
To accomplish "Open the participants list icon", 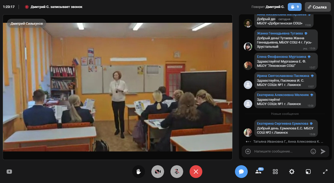I will click(x=258, y=172).
